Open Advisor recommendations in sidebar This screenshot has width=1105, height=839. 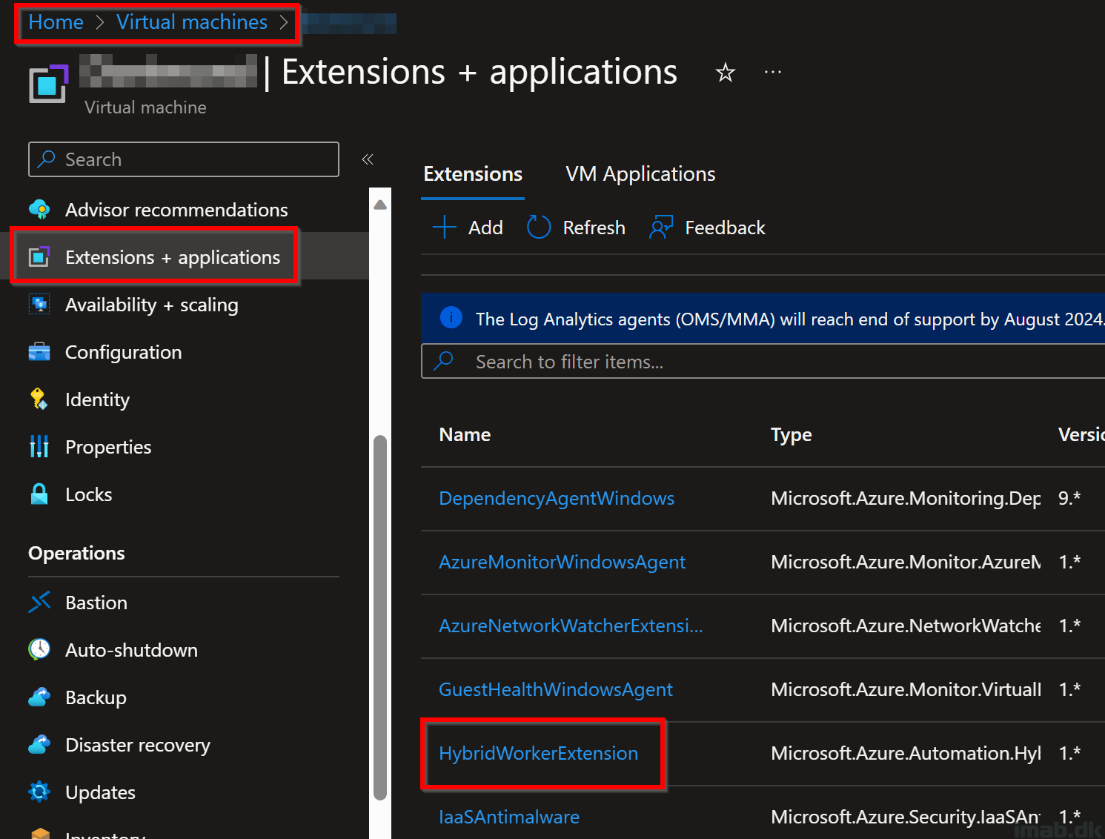pos(176,210)
